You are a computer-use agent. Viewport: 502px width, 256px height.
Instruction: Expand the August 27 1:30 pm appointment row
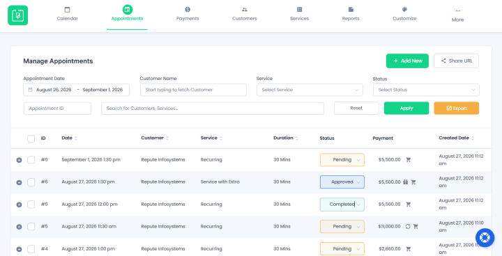20,182
